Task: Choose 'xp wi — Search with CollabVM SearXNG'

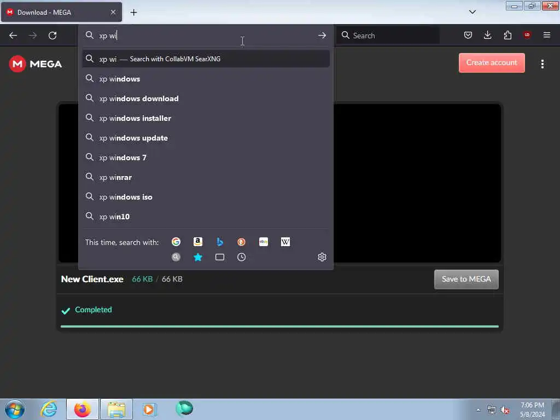Action: (206, 59)
